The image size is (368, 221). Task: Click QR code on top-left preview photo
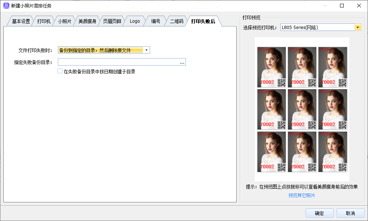(281, 83)
